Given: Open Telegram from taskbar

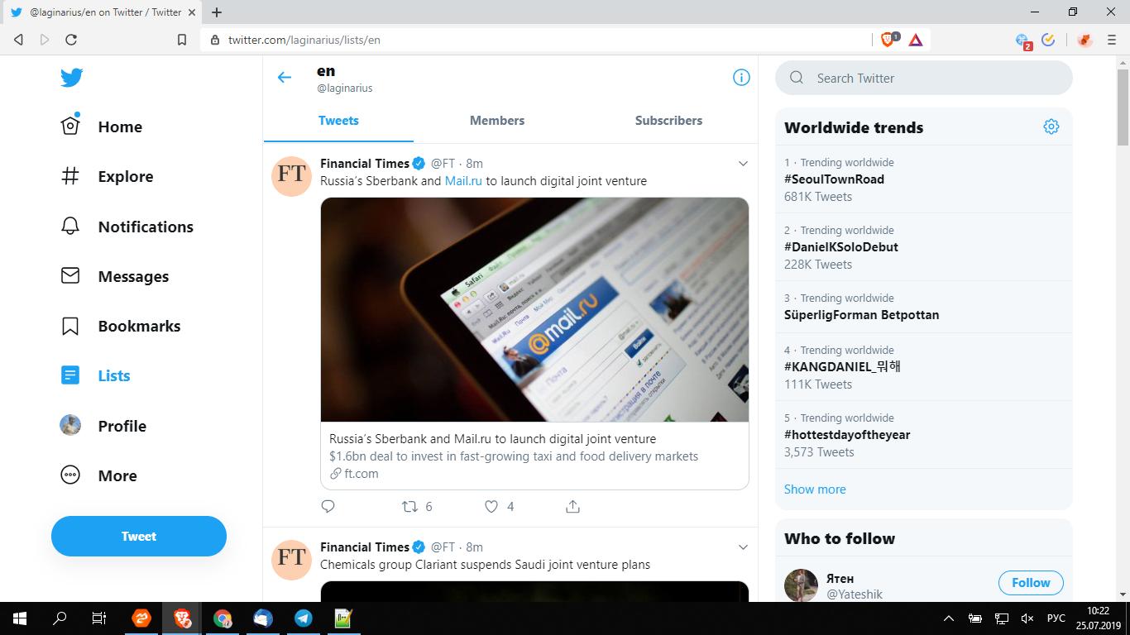Looking at the screenshot, I should point(304,618).
